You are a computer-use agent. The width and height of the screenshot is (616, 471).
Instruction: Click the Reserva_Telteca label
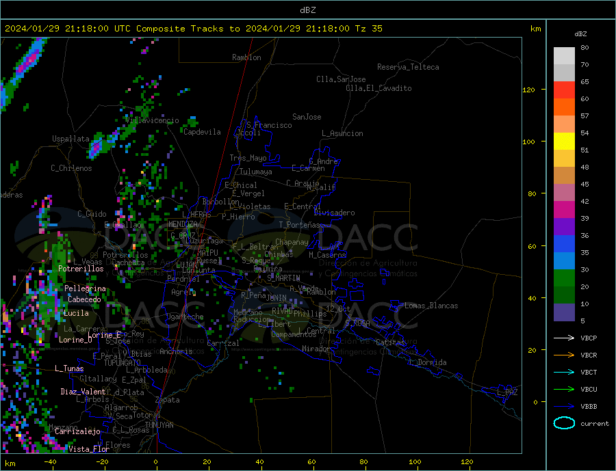408,67
